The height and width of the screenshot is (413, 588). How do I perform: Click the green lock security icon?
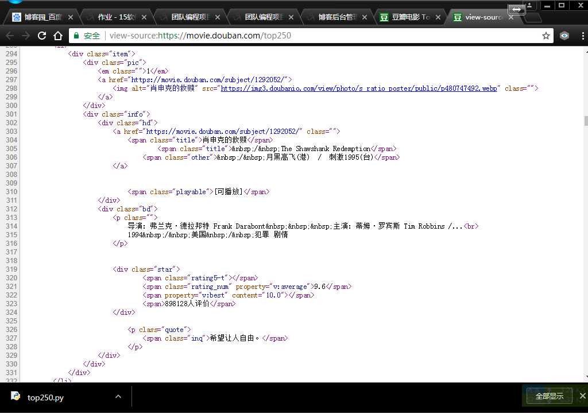pyautogui.click(x=76, y=36)
